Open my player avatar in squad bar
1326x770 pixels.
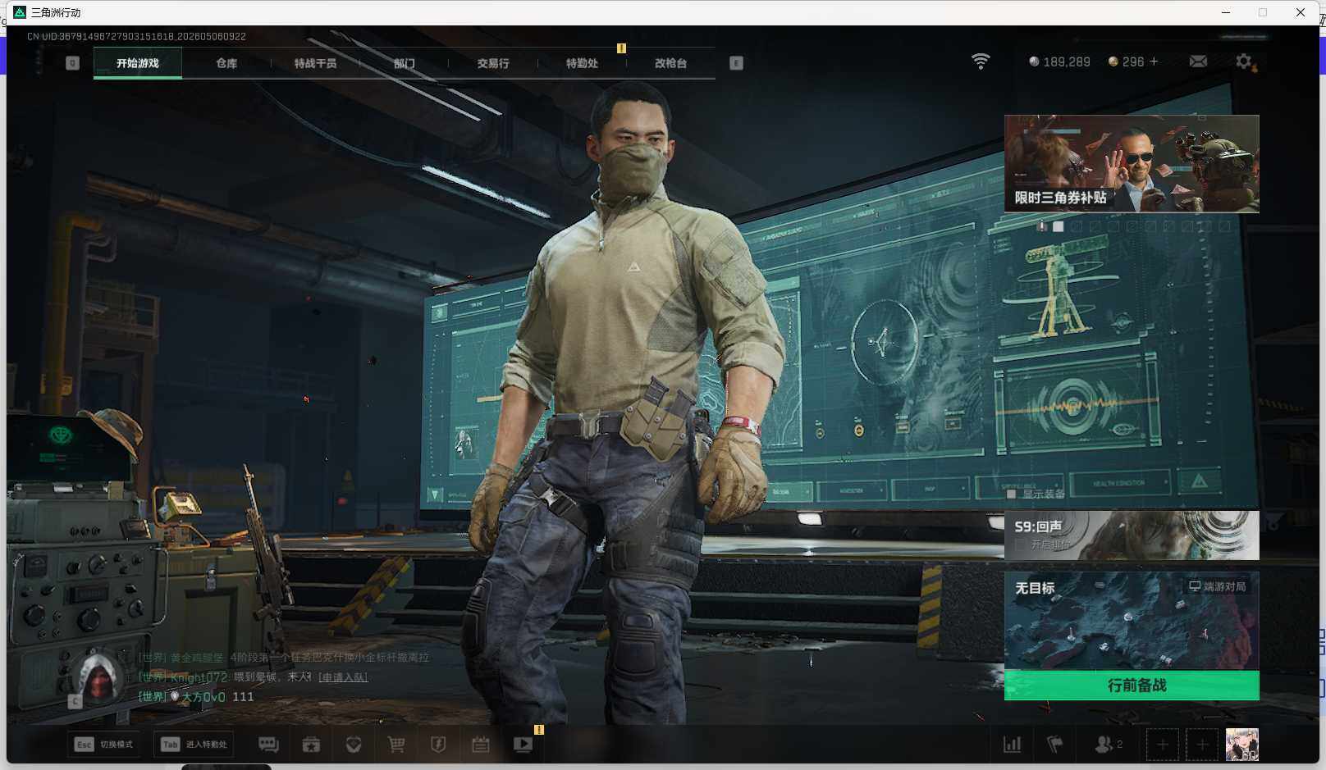1241,745
